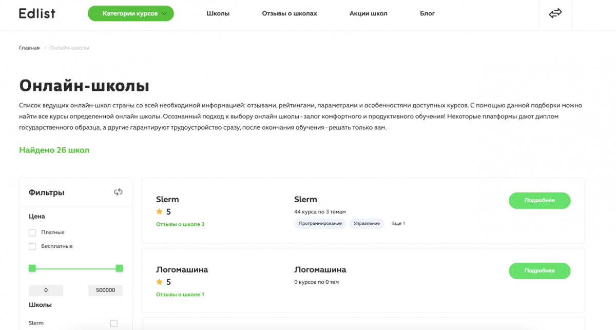
Task: Check the Slerm school filter checkbox
Action: (114, 323)
